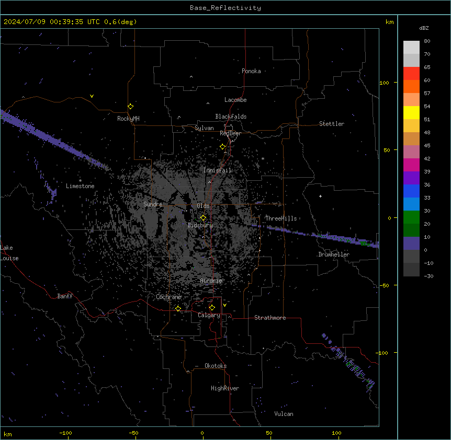Viewport: 451px width, 440px height.
Task: Click the 80 value on dBZ scale
Action: (x=427, y=41)
